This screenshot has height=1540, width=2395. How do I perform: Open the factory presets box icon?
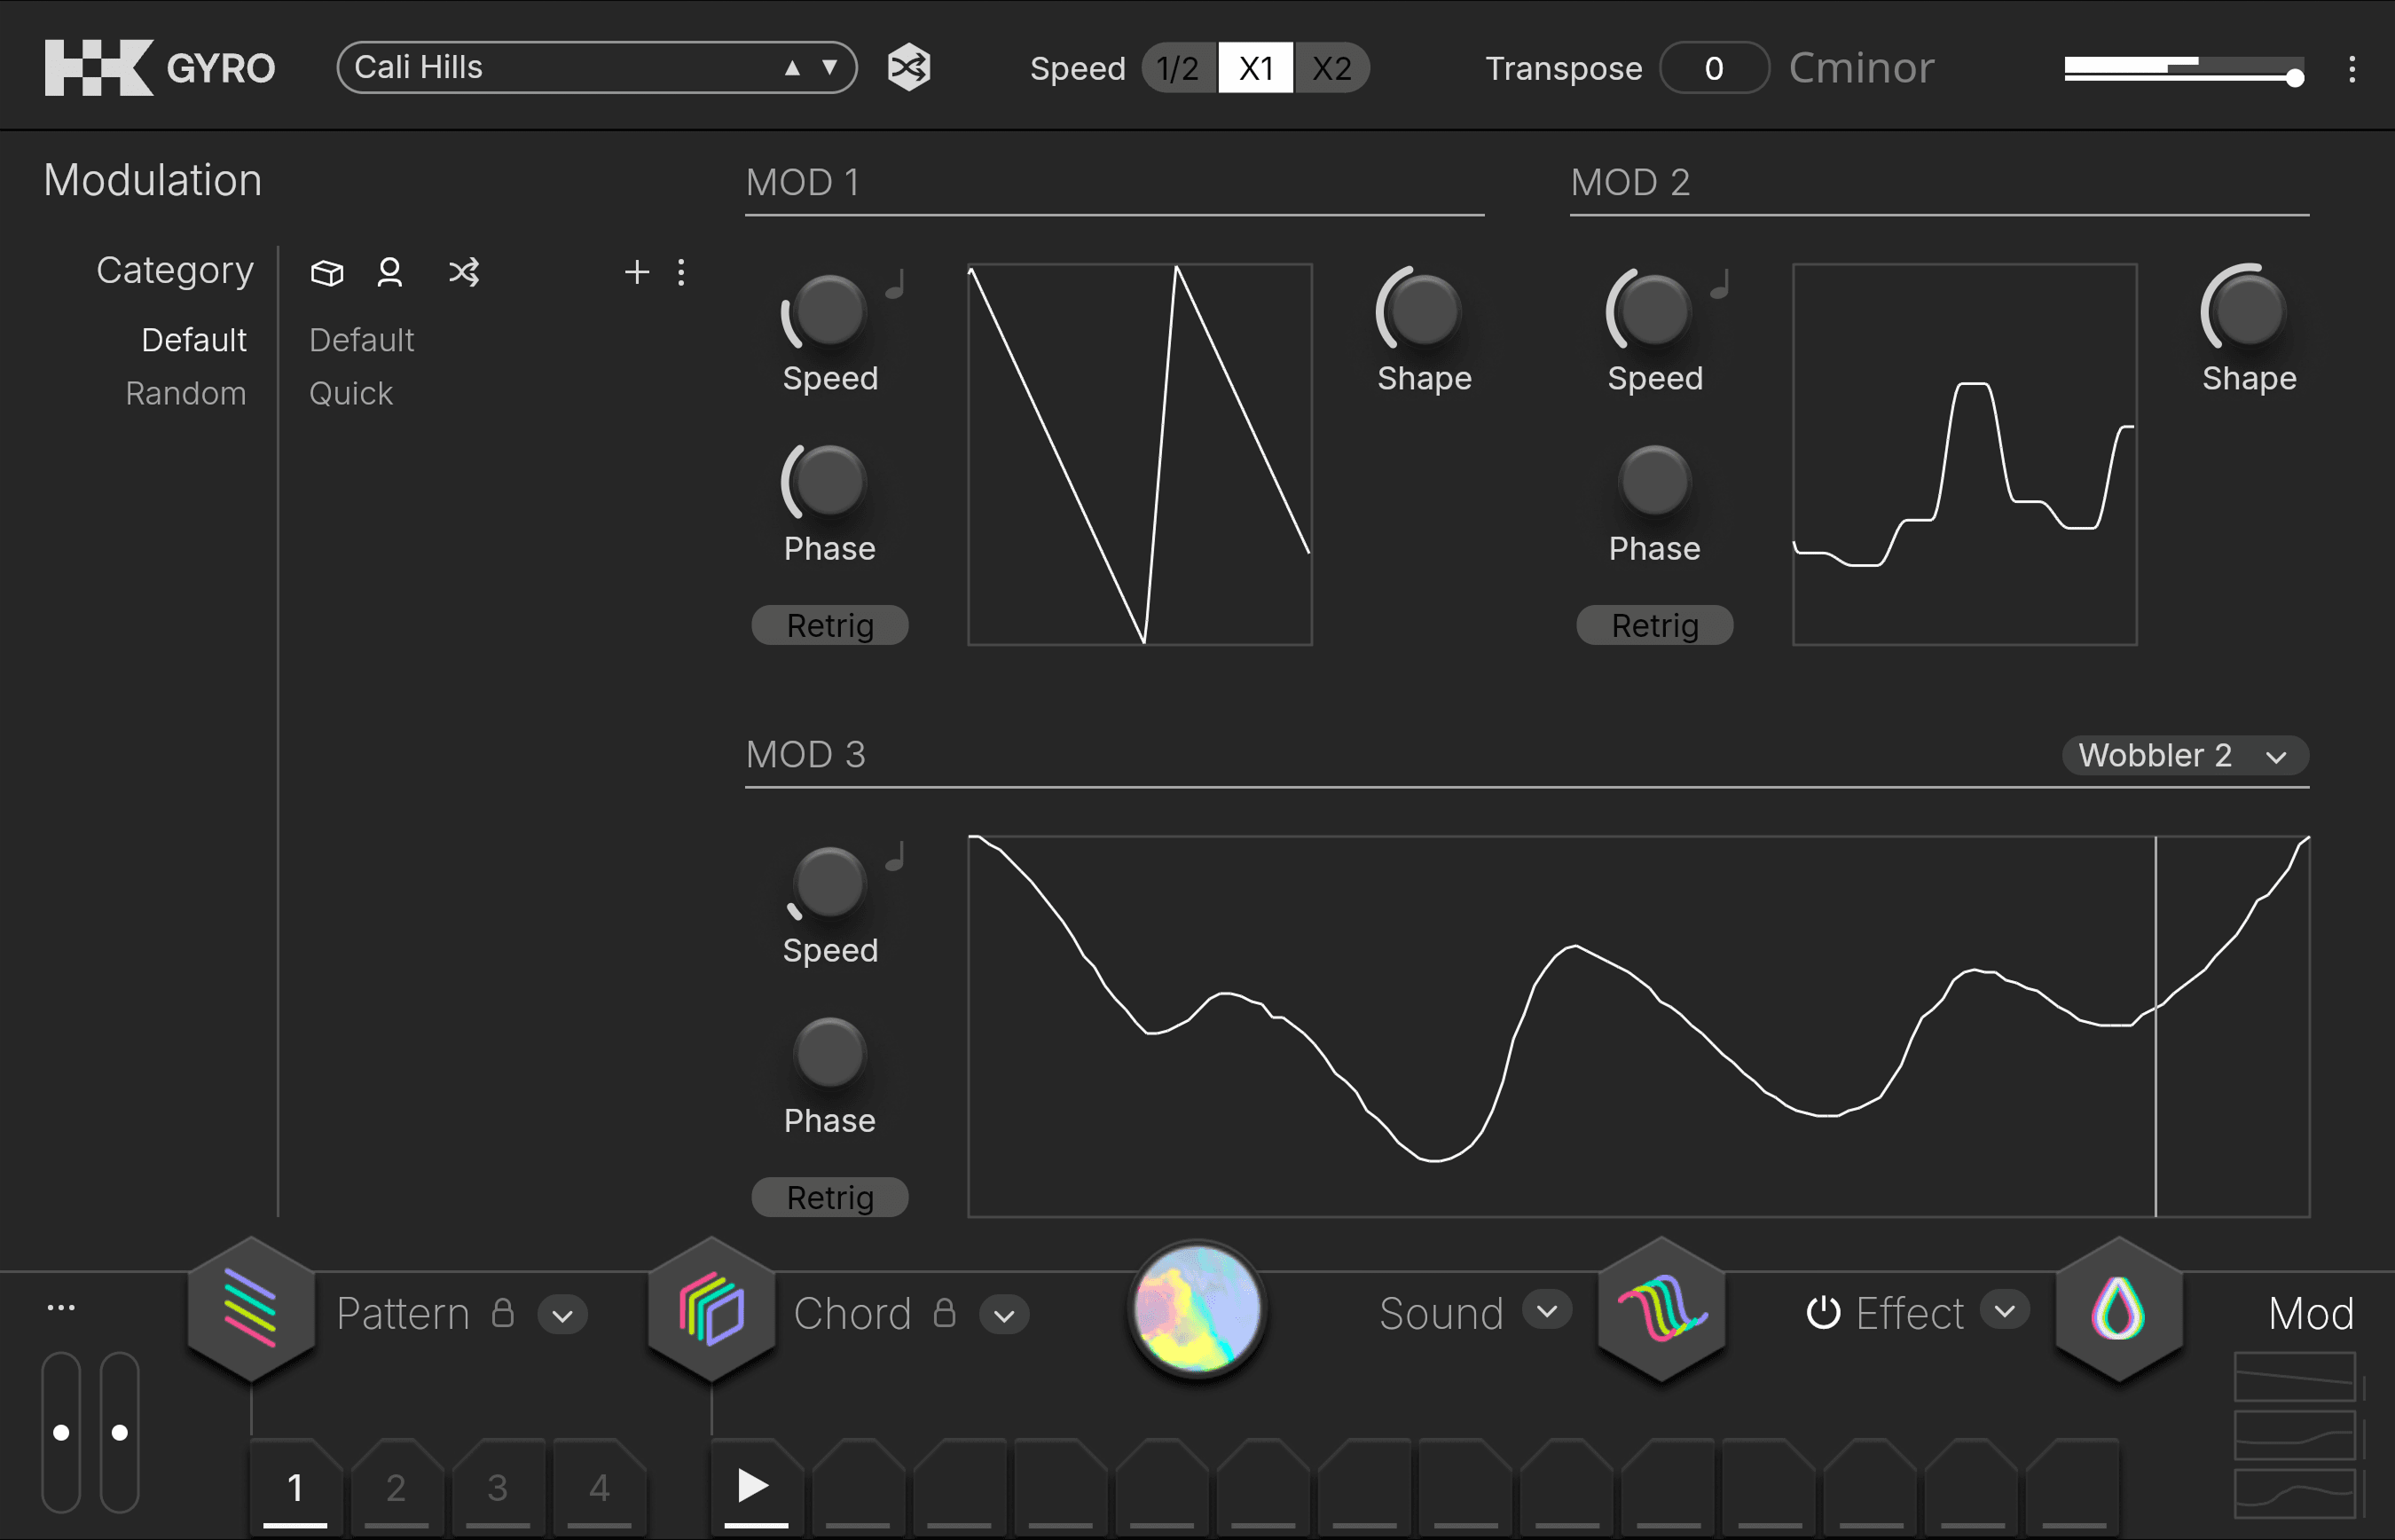point(327,272)
